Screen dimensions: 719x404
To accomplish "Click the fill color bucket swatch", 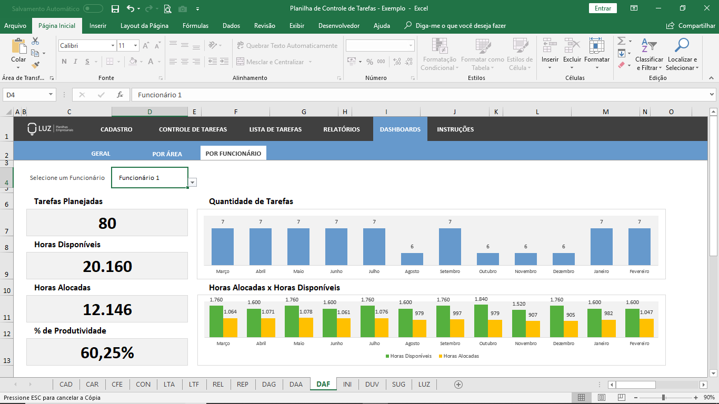I will click(134, 62).
